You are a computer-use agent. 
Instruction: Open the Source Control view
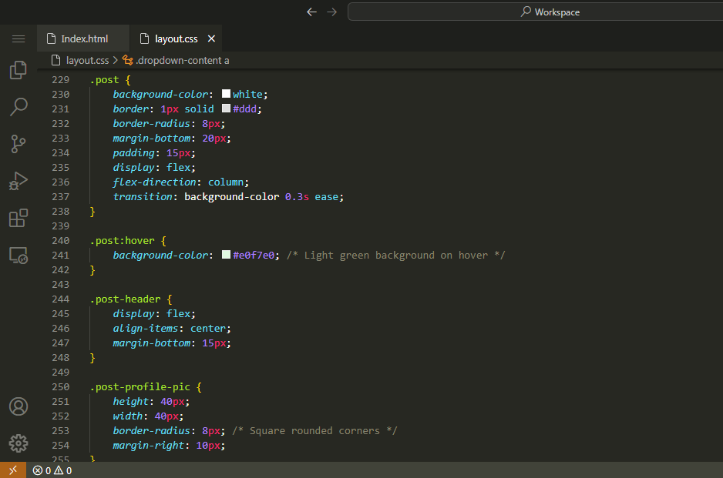pos(18,143)
